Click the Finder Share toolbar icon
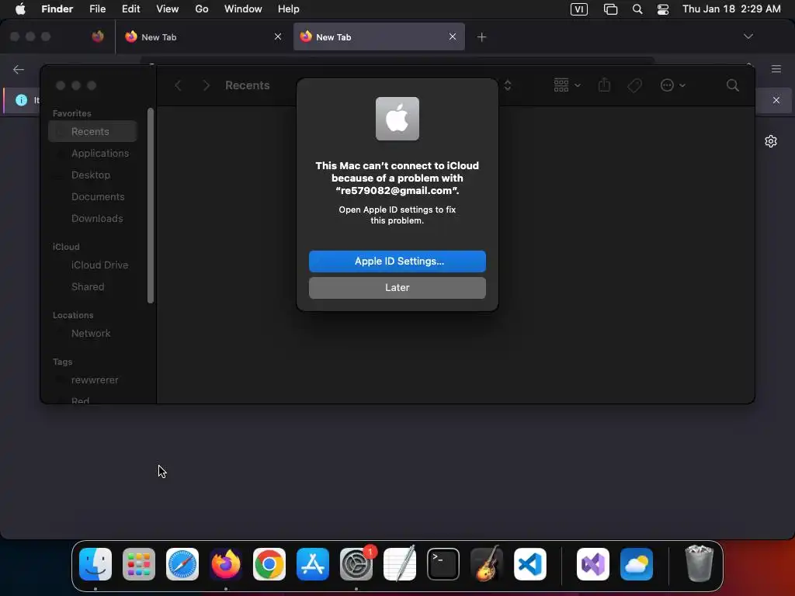This screenshot has width=795, height=596. coord(604,85)
